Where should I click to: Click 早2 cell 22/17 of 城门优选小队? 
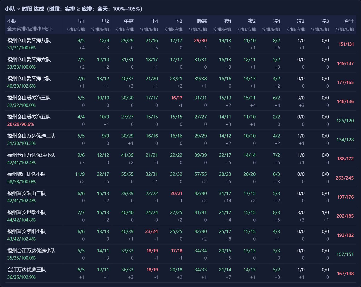click(x=103, y=174)
